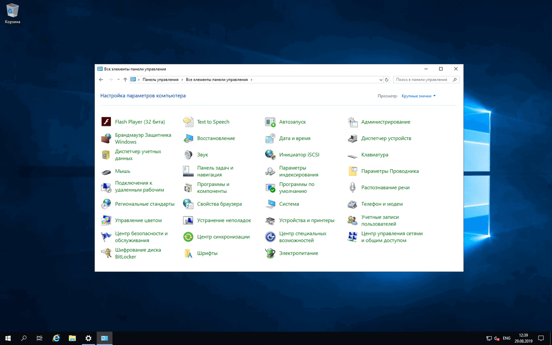
Task: Open Internet Explorer from the taskbar
Action: tap(56, 338)
